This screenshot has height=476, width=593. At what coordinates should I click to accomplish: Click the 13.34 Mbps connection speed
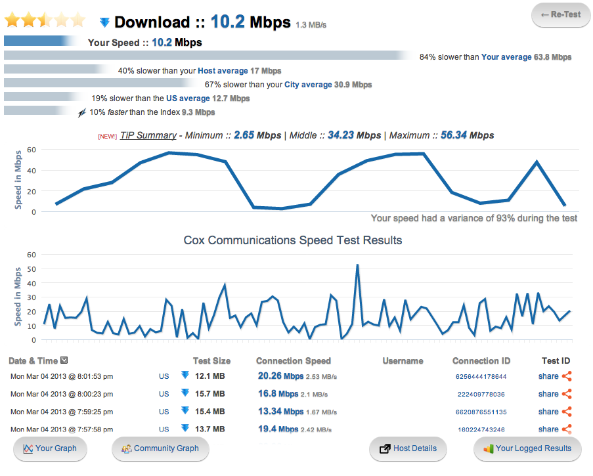pyautogui.click(x=280, y=412)
